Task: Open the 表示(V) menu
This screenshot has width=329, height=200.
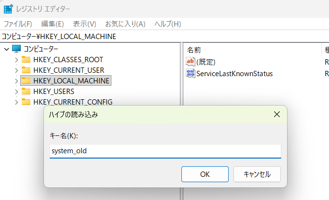Action: [84, 24]
